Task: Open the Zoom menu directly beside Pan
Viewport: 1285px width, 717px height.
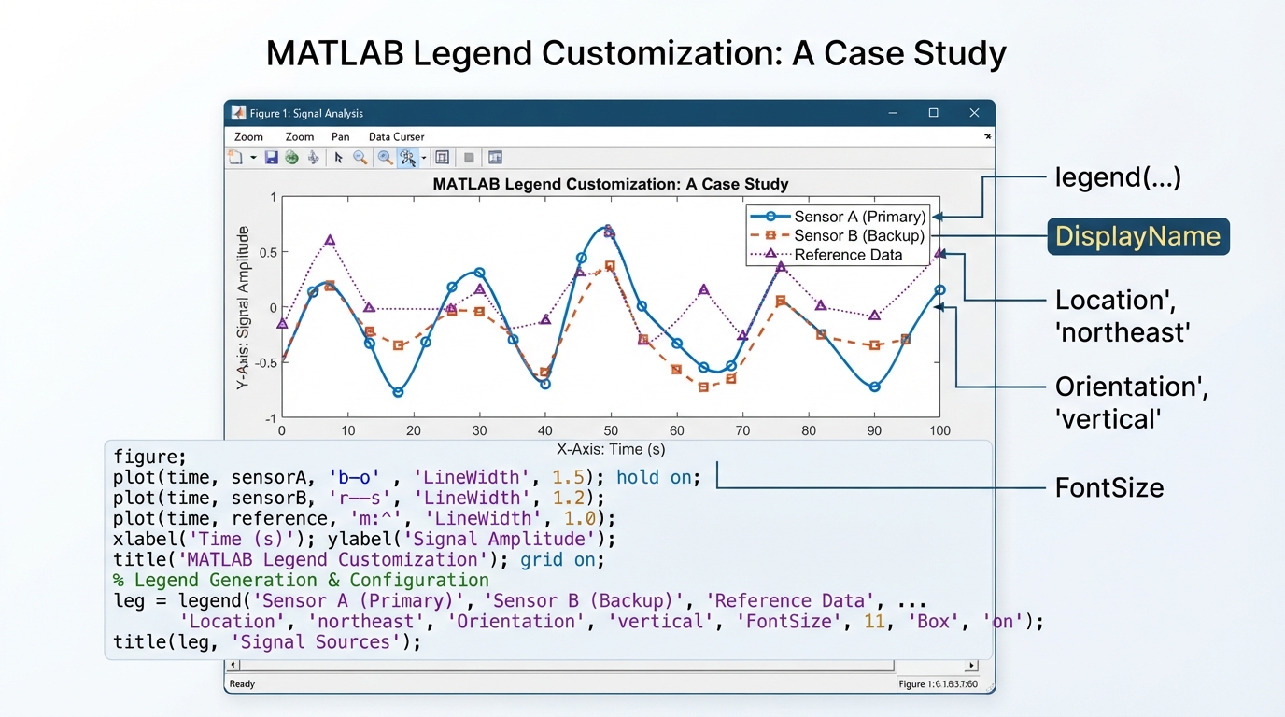Action: pos(300,136)
